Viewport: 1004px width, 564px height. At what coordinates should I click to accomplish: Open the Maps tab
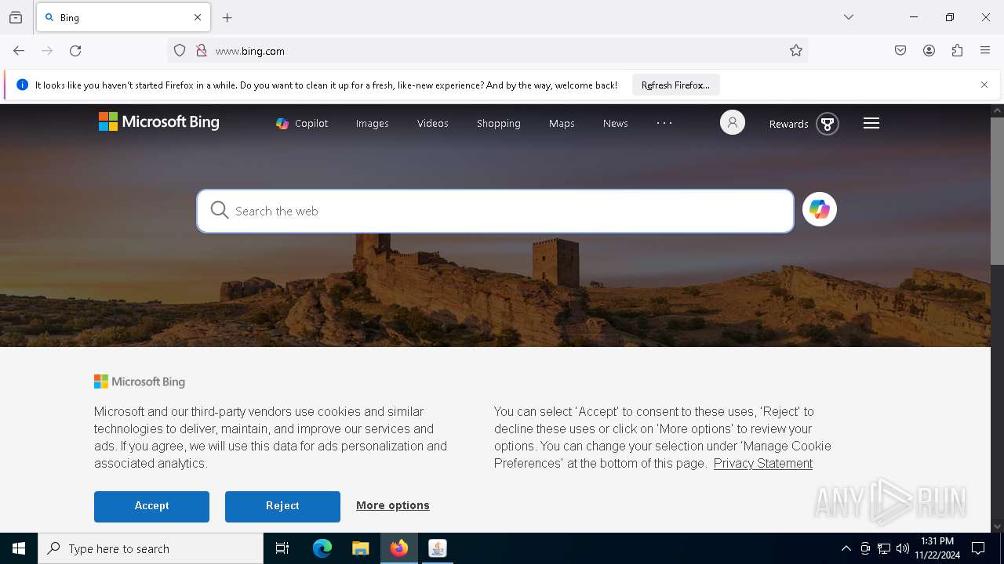click(x=562, y=123)
